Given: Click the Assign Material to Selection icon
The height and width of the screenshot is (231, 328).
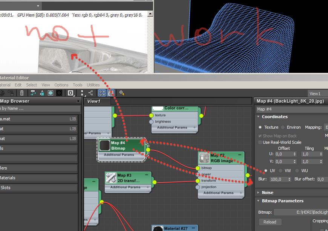Looking at the screenshot, I should click(x=11, y=93).
